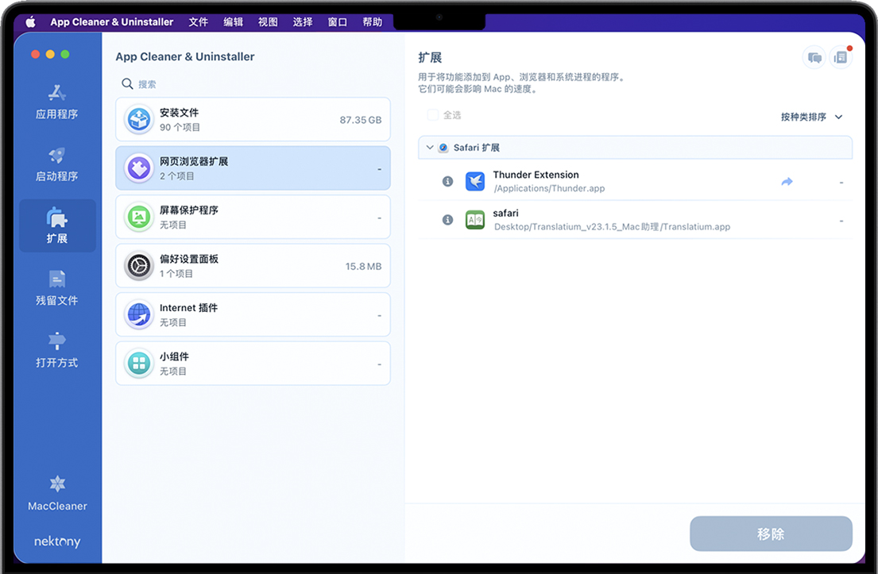The height and width of the screenshot is (574, 878).
Task: Open the 按种类排序 sort dropdown
Action: point(811,117)
